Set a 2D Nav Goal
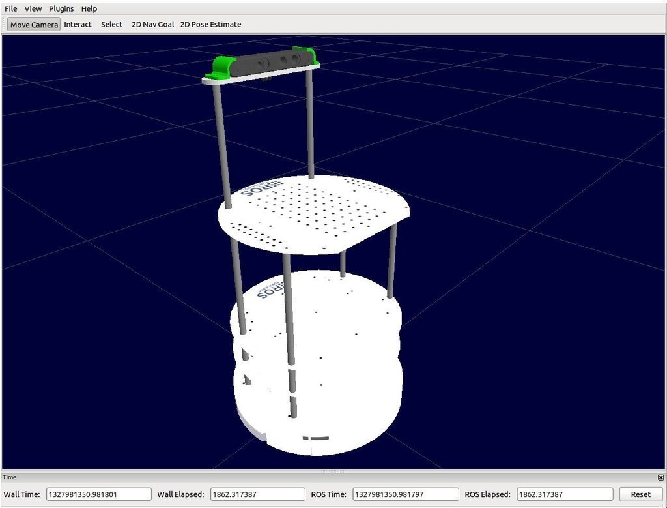Image resolution: width=667 pixels, height=508 pixels. pyautogui.click(x=152, y=24)
